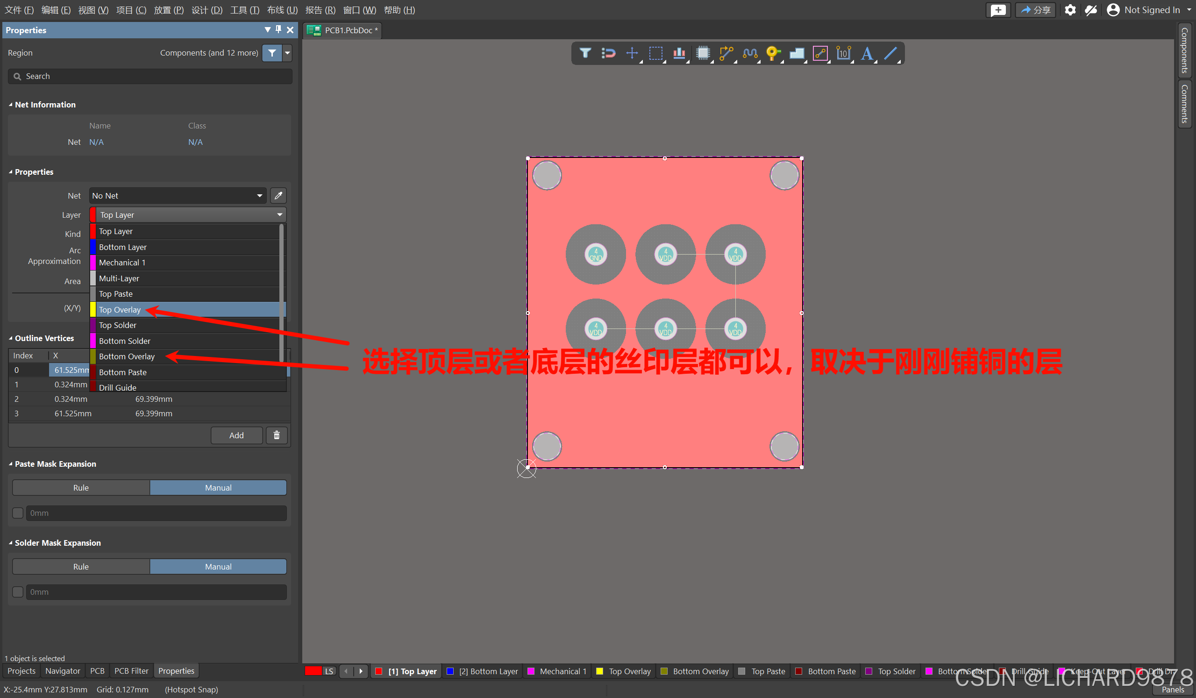Click the 分享 share button
This screenshot has width=1196, height=698.
[1035, 10]
